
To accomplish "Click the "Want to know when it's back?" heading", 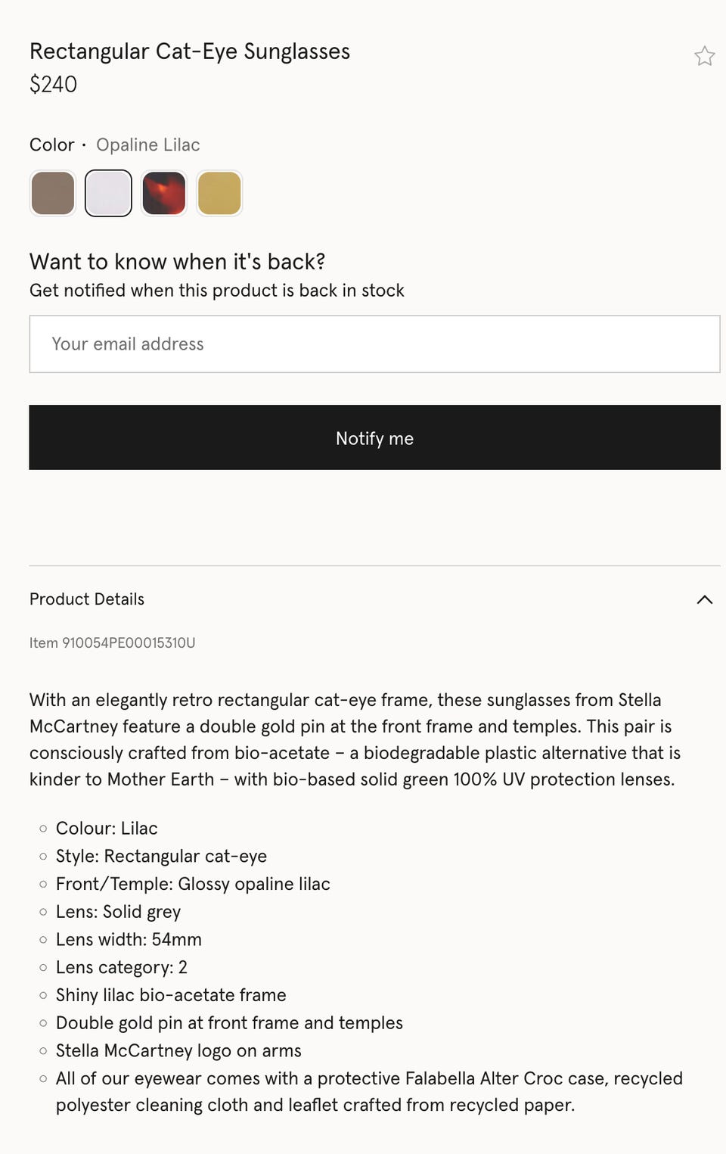I will pos(177,262).
